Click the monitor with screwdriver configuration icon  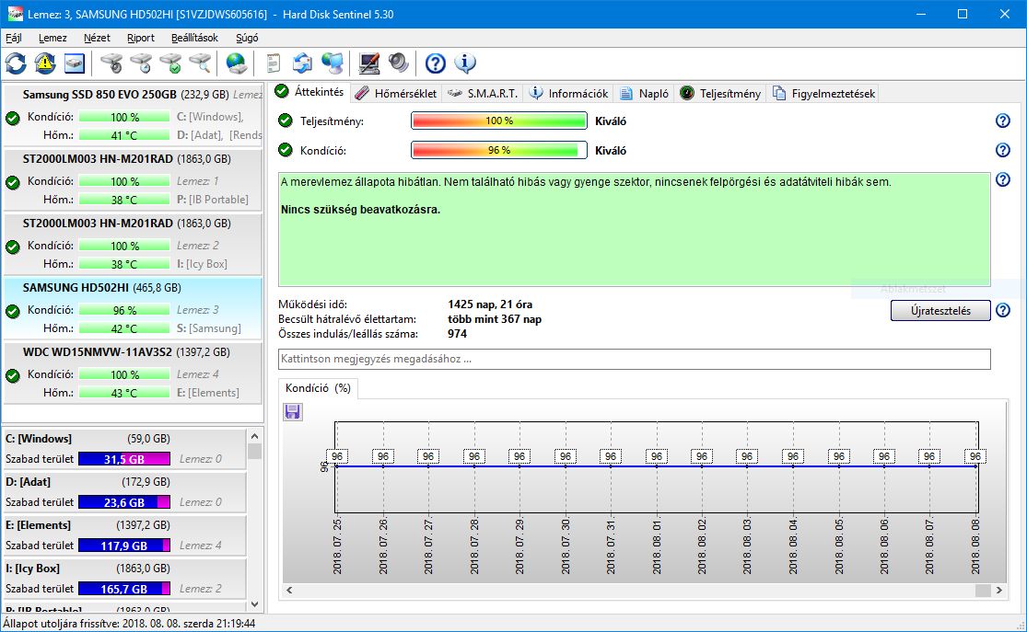click(368, 63)
